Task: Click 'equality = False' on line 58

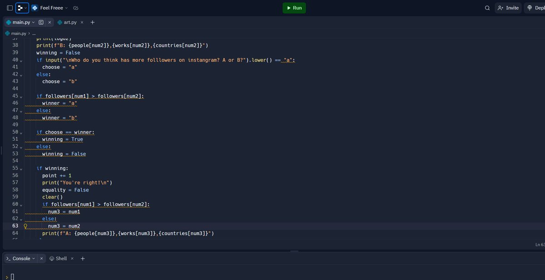Action: 65,190
